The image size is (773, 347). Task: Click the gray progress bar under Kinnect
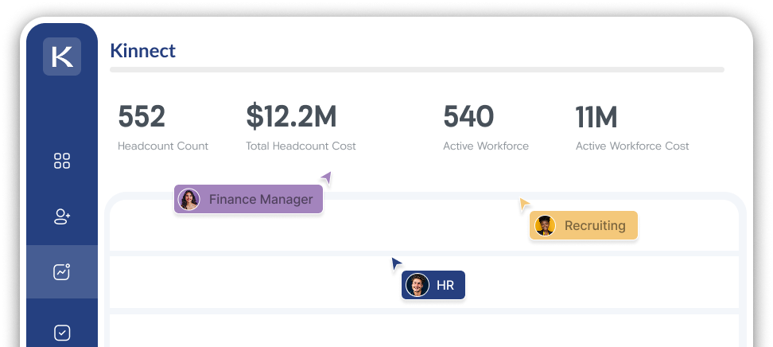coord(417,69)
